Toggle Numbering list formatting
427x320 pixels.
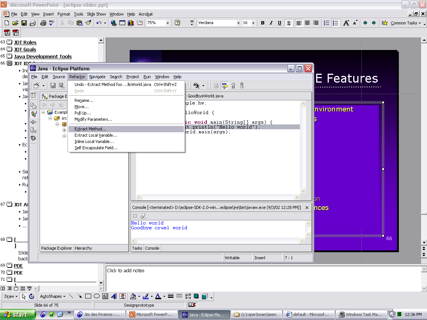coord(326,23)
